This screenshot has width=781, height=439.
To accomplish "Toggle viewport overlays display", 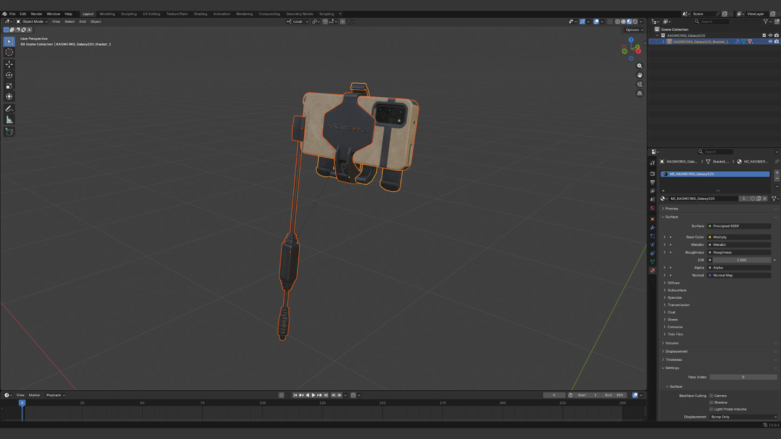I will coord(596,22).
